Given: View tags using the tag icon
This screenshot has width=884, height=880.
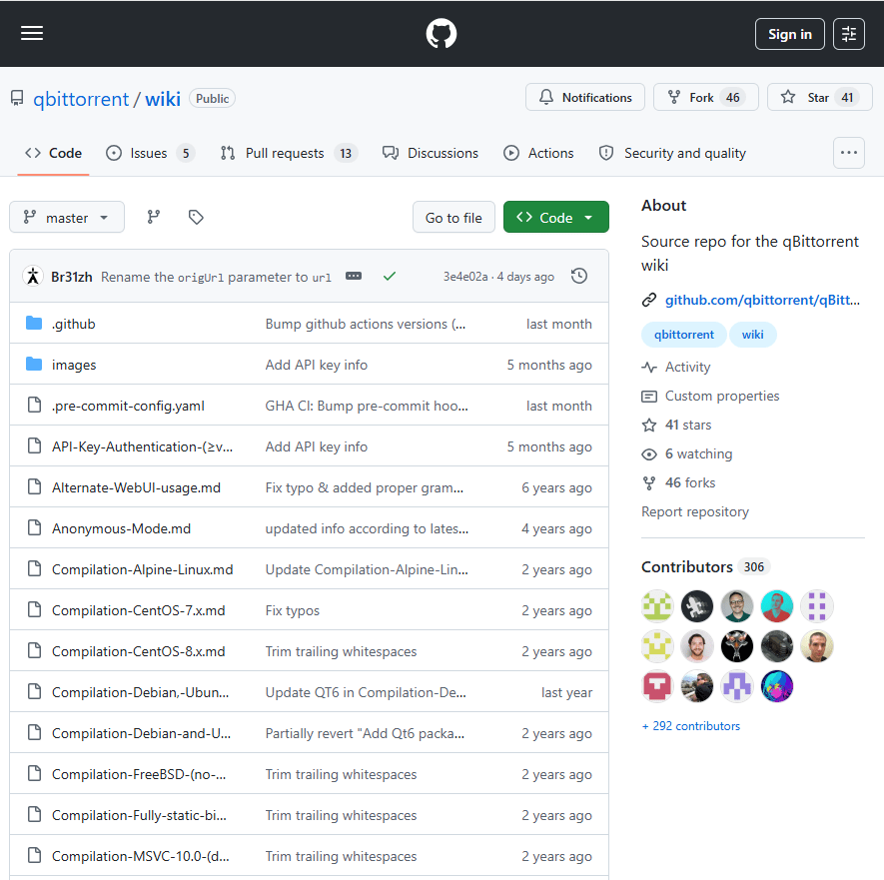Looking at the screenshot, I should coord(196,217).
